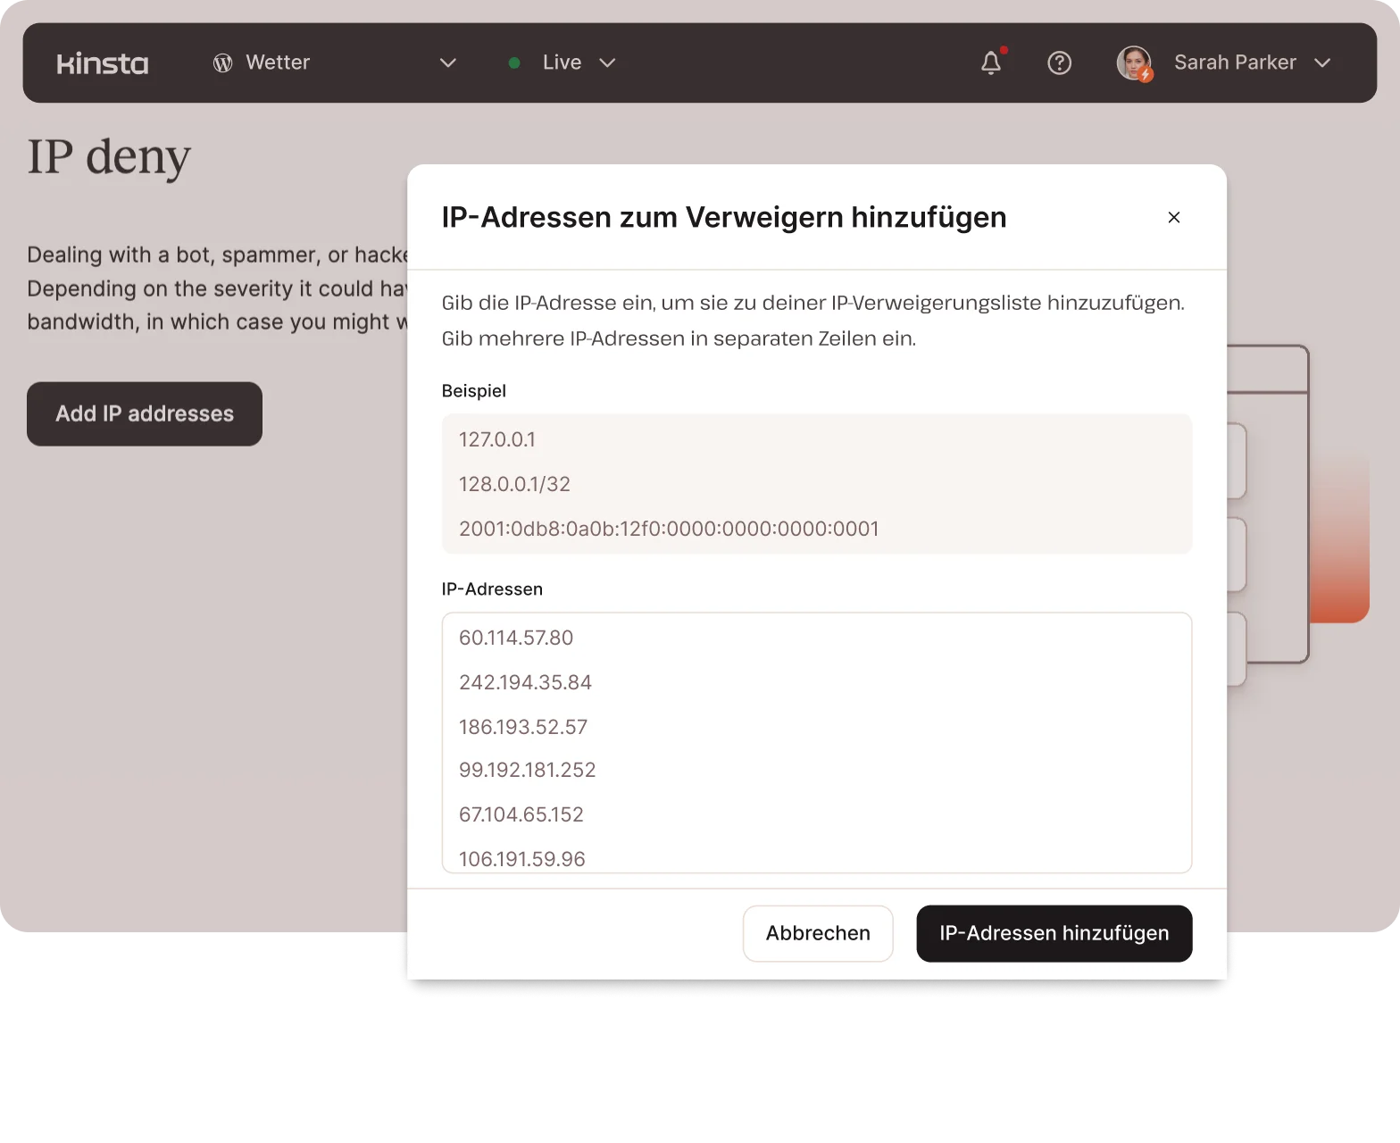Open the help question mark icon
The height and width of the screenshot is (1143, 1400).
[x=1059, y=63]
